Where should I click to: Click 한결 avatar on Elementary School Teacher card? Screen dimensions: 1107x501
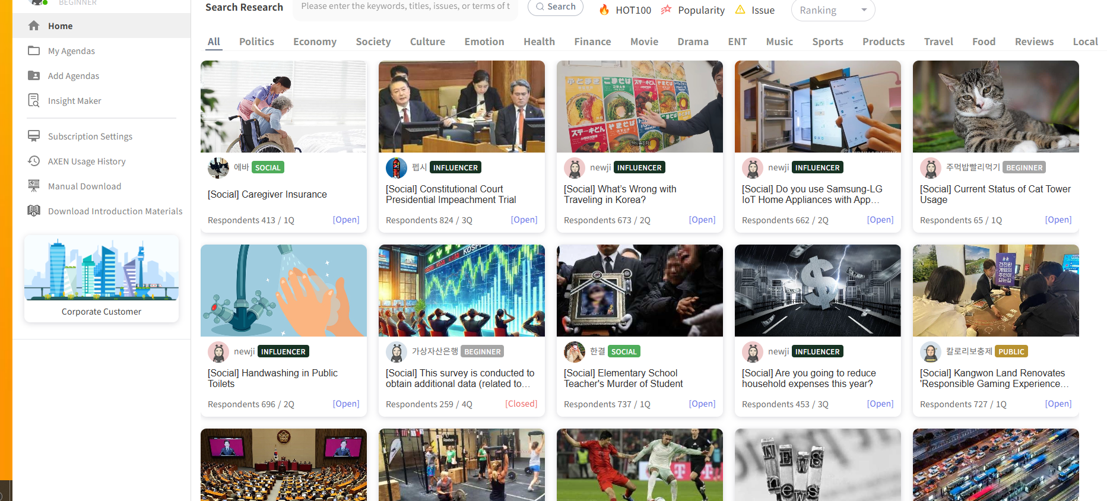(x=575, y=352)
